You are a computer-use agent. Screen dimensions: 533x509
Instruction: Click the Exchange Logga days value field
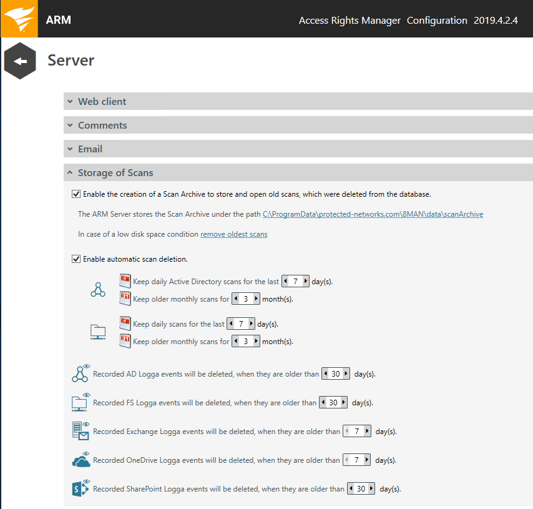357,431
